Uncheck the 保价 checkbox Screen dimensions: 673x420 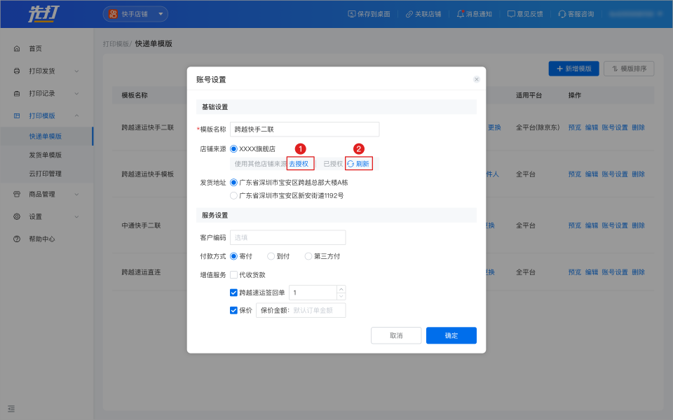pyautogui.click(x=234, y=310)
